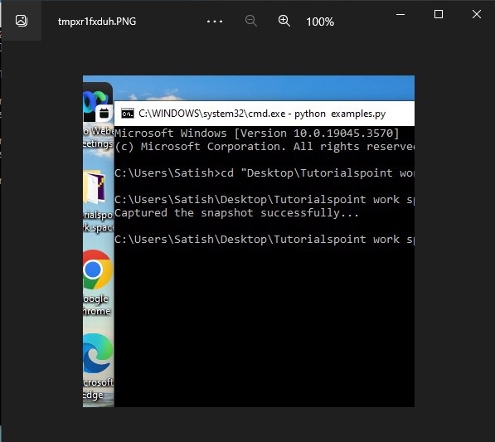Click the cd Desktop\Tutorialspoint command line
495x442 pixels.
(x=264, y=173)
